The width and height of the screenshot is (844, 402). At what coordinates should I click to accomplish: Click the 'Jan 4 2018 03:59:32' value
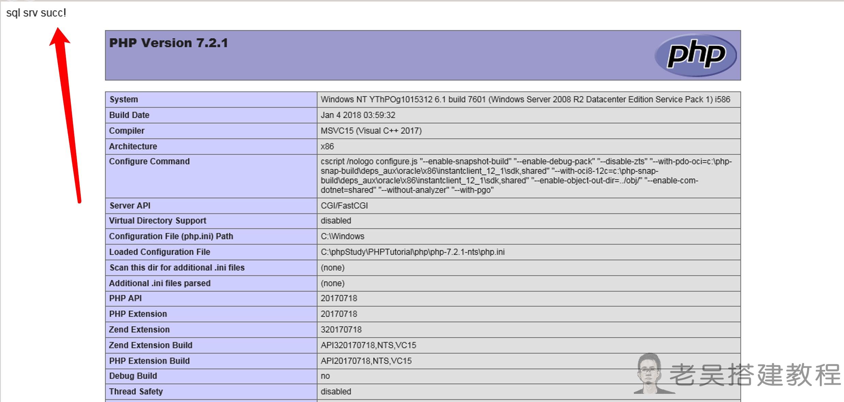click(358, 115)
